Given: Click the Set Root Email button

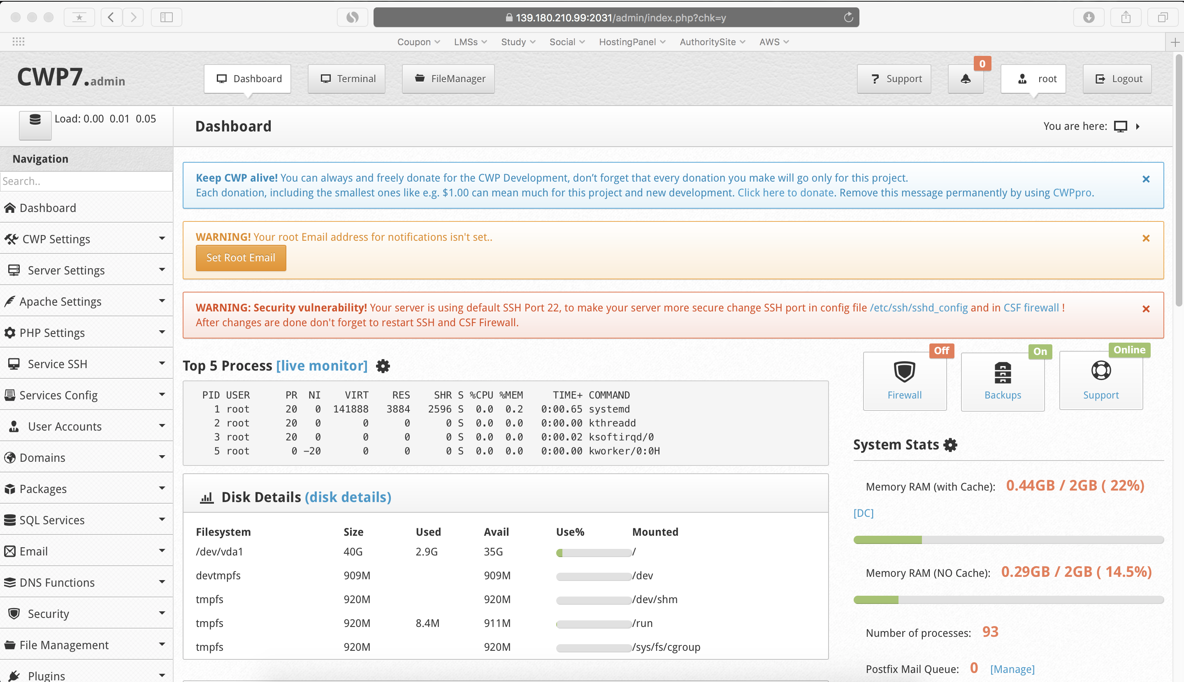Looking at the screenshot, I should 241,258.
